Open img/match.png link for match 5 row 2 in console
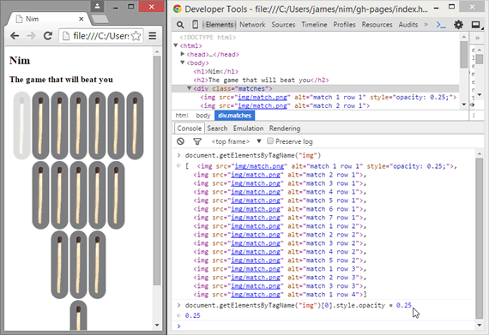The height and width of the screenshot is (335, 489). pyautogui.click(x=256, y=260)
